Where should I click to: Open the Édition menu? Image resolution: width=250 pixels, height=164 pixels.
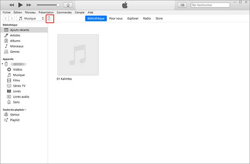coord(17,12)
